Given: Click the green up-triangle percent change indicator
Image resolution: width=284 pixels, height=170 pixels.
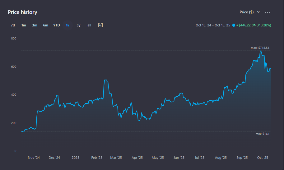Looking at the screenshot, I should pos(254,25).
